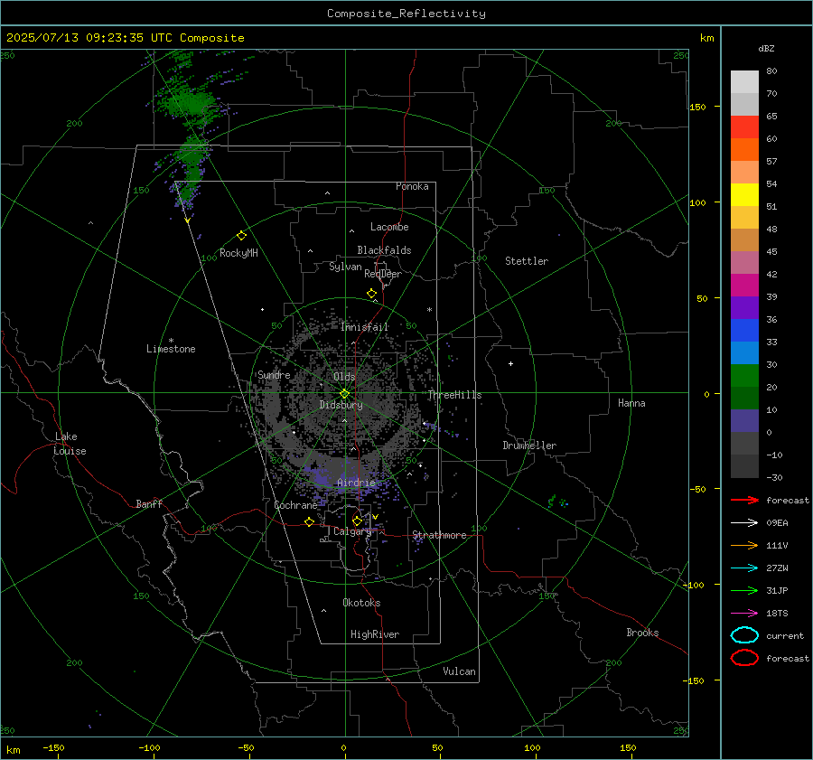This screenshot has width=813, height=760.
Task: Click the Lake Louise label
Action: point(70,444)
